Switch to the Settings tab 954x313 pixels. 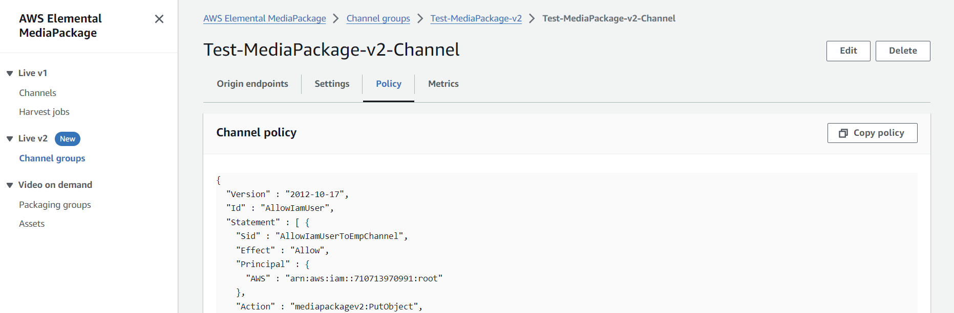coord(332,84)
